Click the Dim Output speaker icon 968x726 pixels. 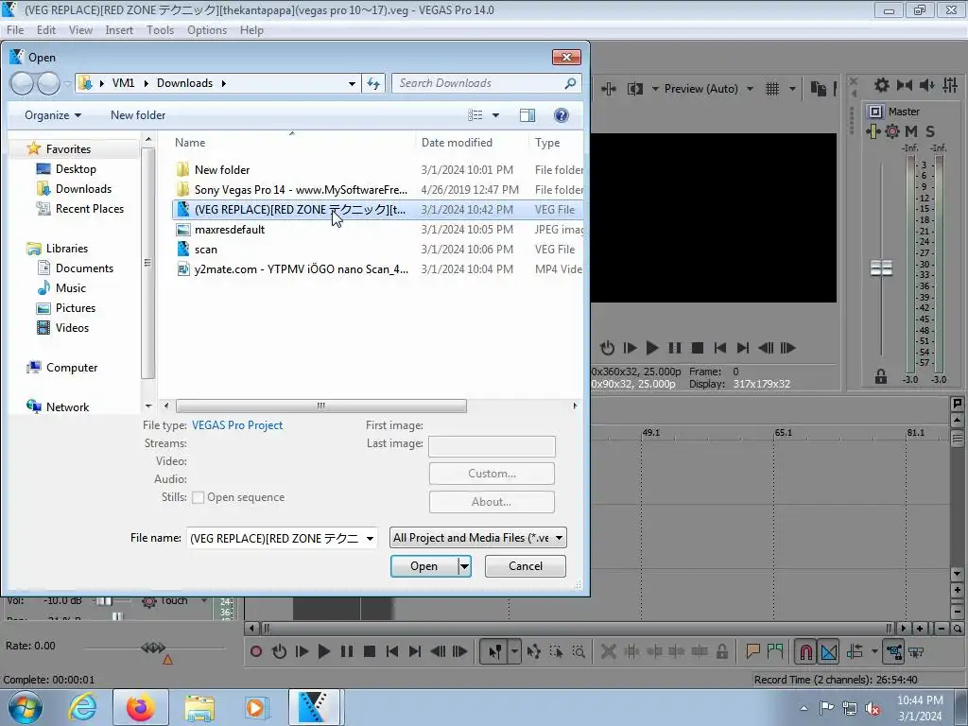[926, 85]
